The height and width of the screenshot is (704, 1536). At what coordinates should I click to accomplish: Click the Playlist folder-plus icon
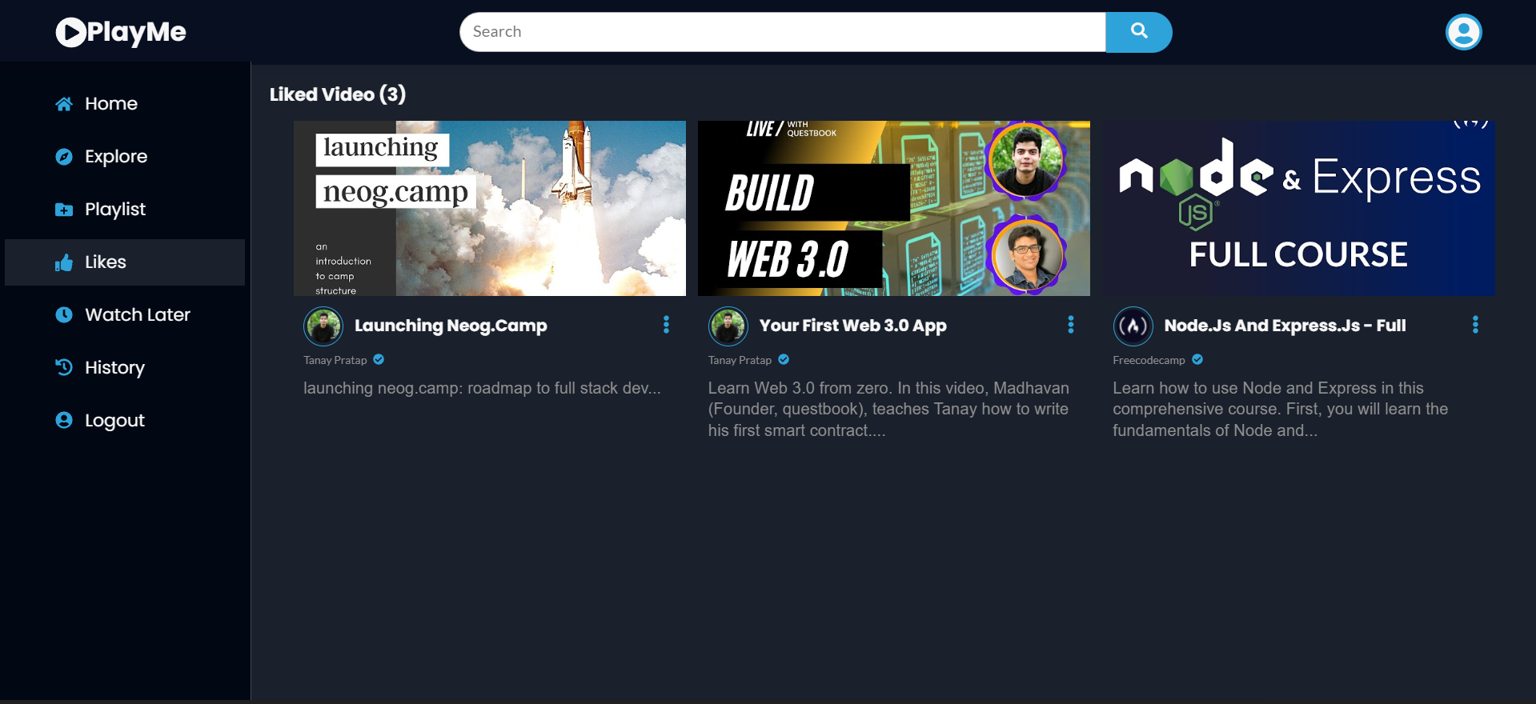coord(64,210)
